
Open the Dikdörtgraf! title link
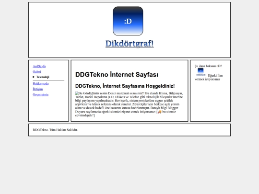point(129,44)
